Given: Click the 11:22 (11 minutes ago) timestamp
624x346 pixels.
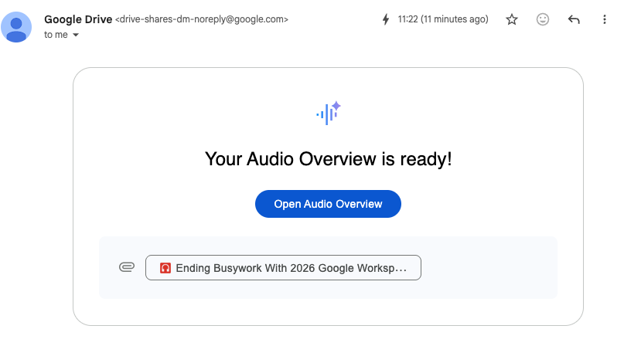Looking at the screenshot, I should [443, 19].
